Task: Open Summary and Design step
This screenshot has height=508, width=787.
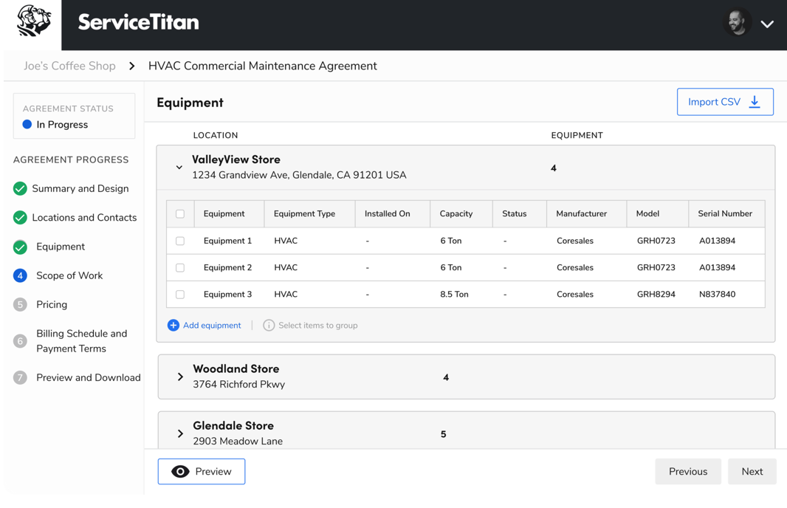Action: pyautogui.click(x=80, y=188)
